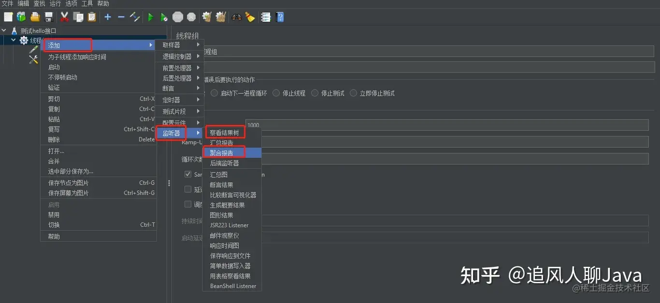This screenshot has height=303, width=660.
Task: Uncheck the ticked 'Sa…' same-user checkbox
Action: click(x=188, y=174)
